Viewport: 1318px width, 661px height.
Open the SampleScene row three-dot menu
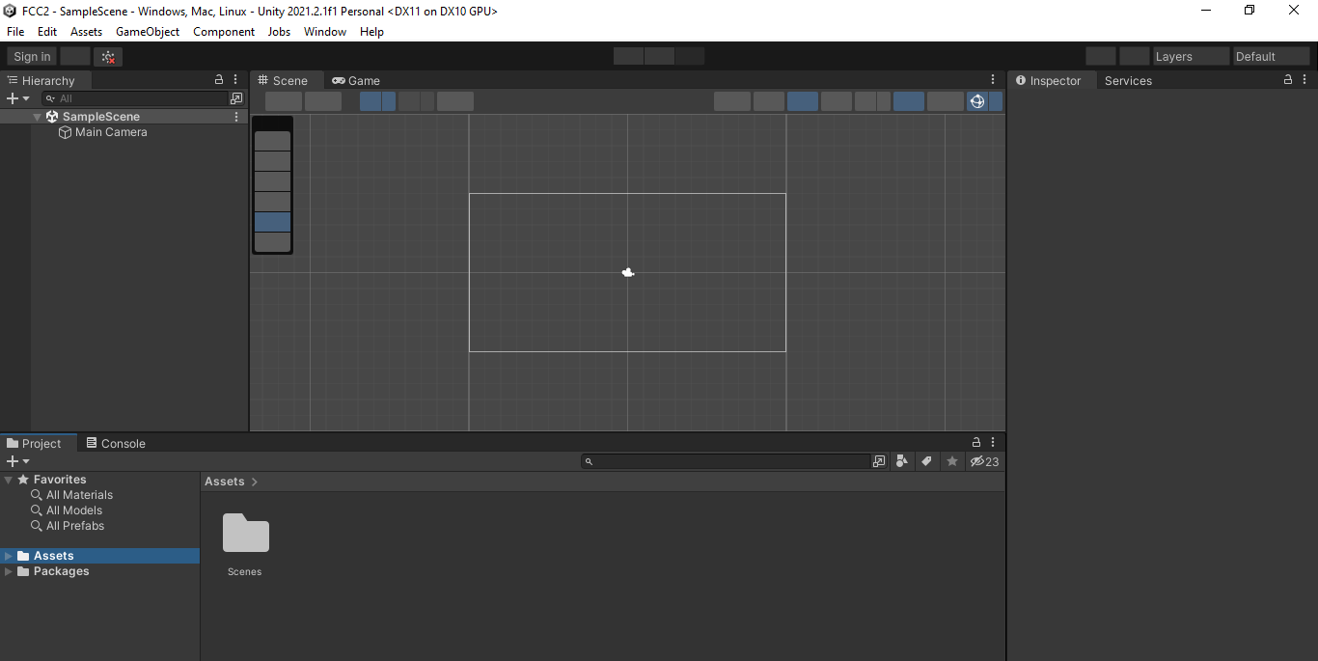click(236, 117)
